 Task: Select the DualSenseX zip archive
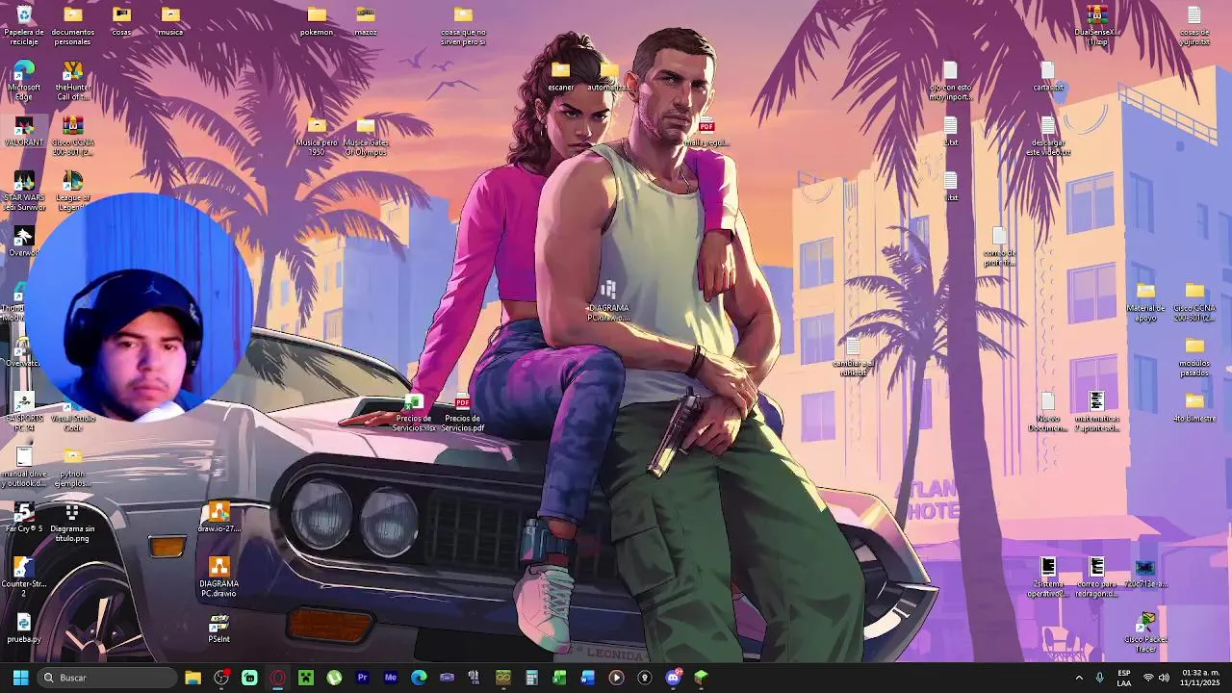click(1096, 25)
